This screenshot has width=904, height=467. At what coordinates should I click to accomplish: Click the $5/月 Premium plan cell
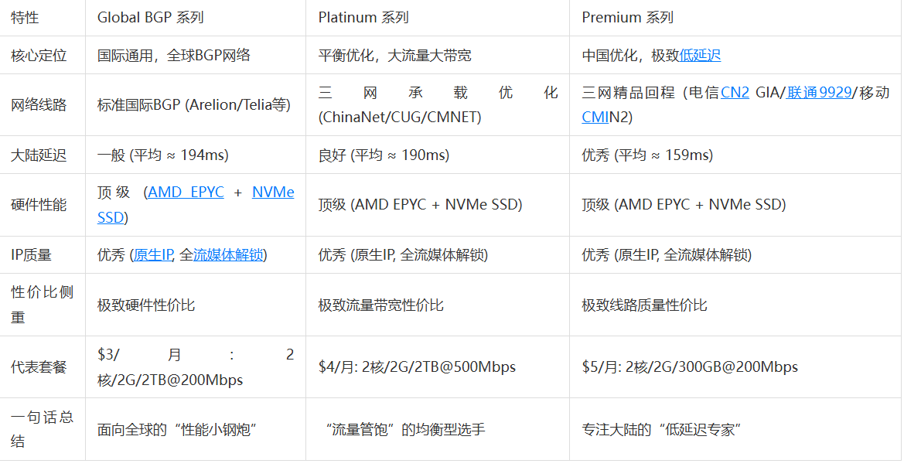[690, 367]
